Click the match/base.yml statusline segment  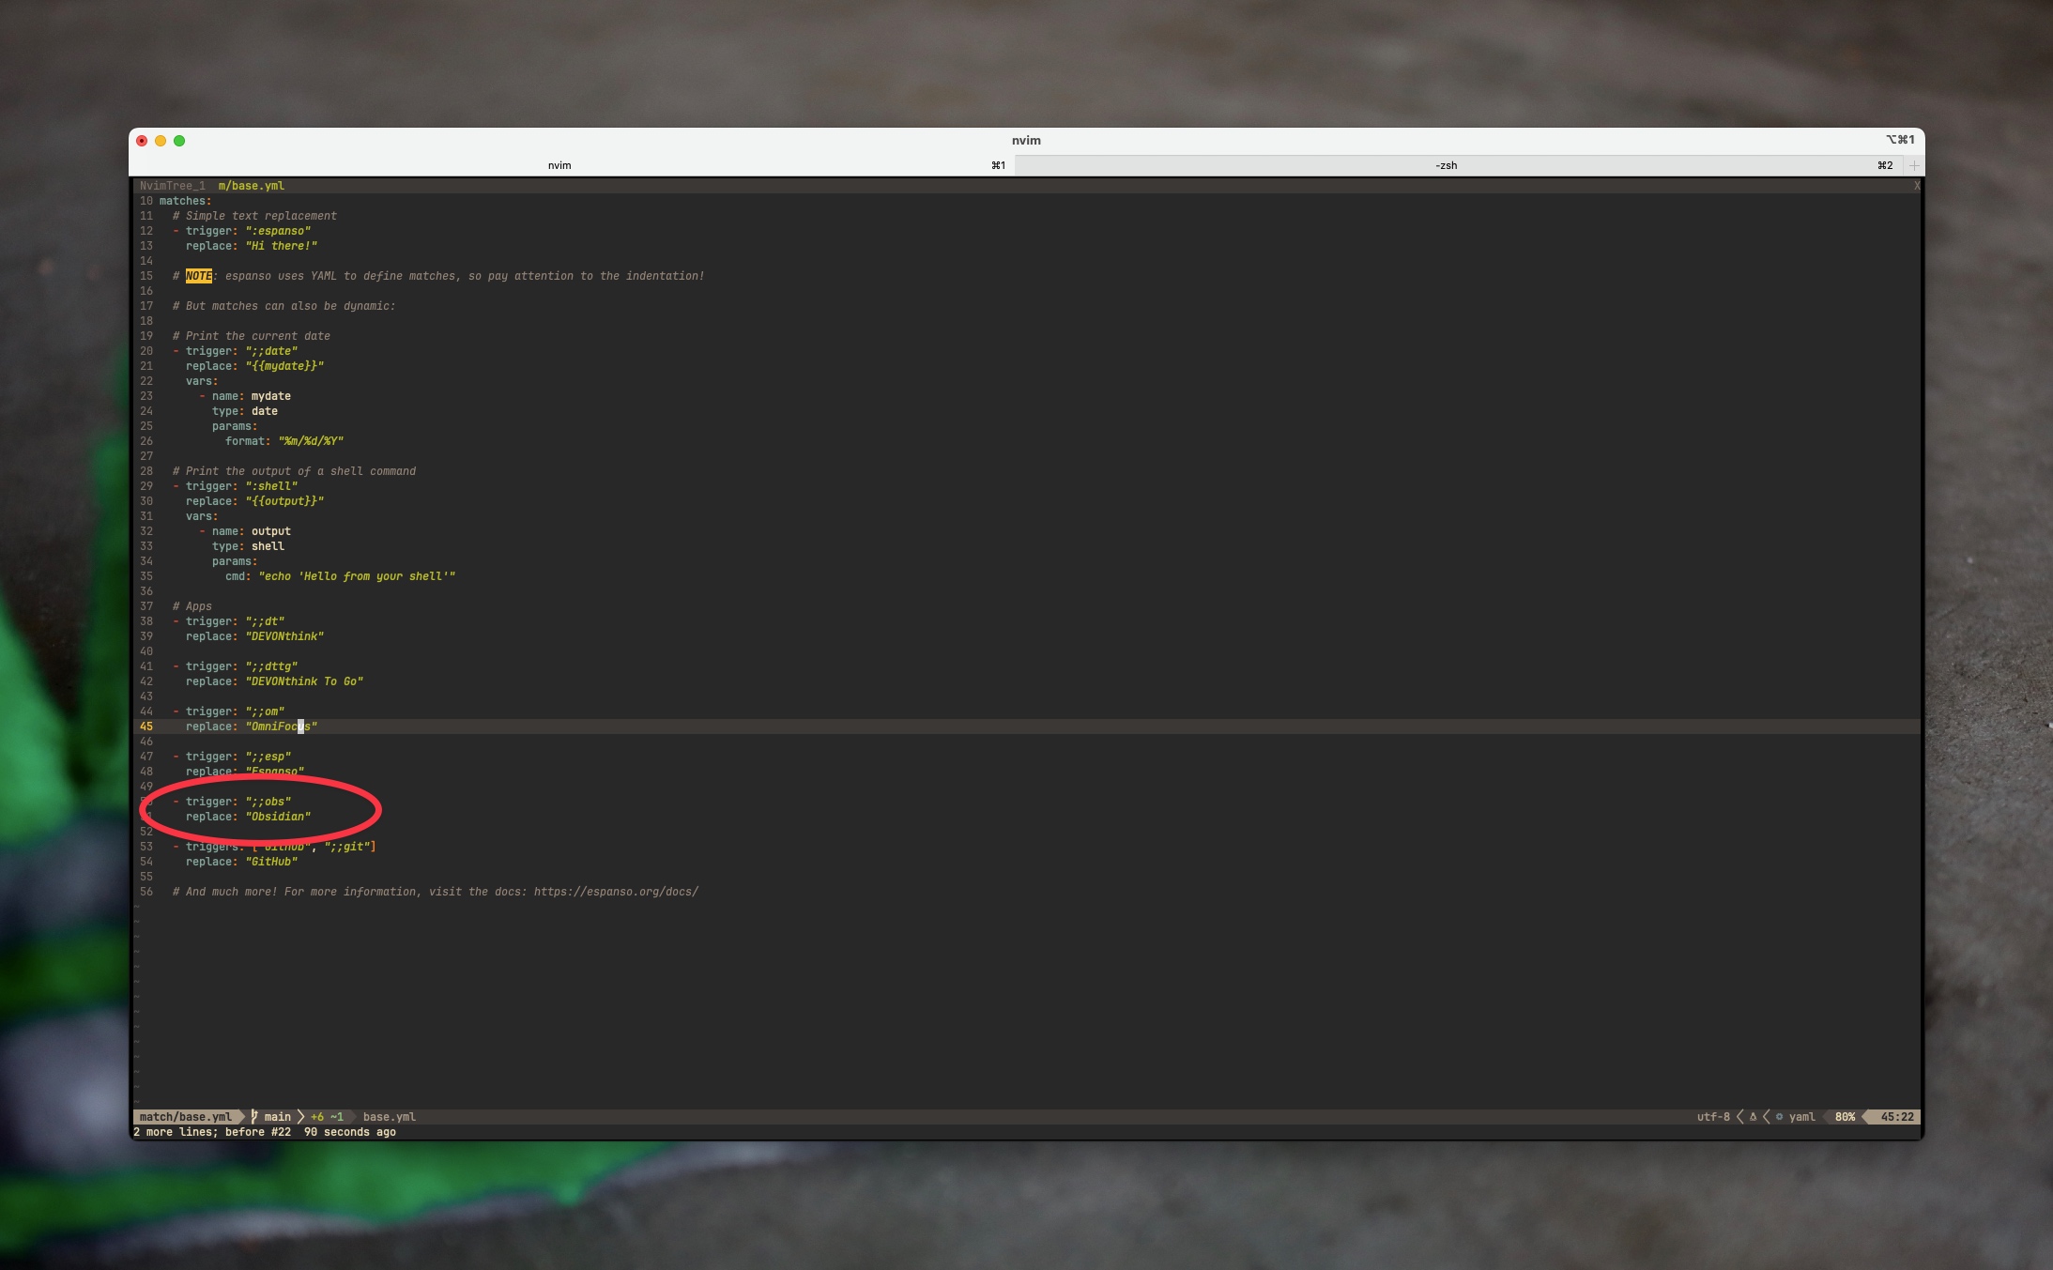[x=185, y=1117]
